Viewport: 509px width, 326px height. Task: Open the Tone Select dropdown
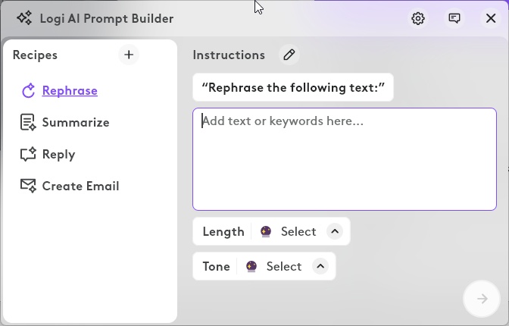(284, 267)
